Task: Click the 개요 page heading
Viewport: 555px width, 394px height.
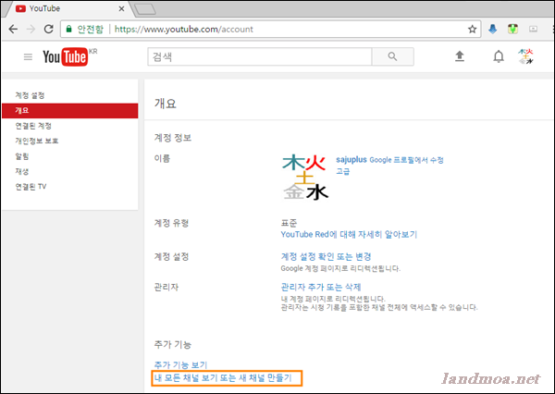Action: click(x=165, y=104)
